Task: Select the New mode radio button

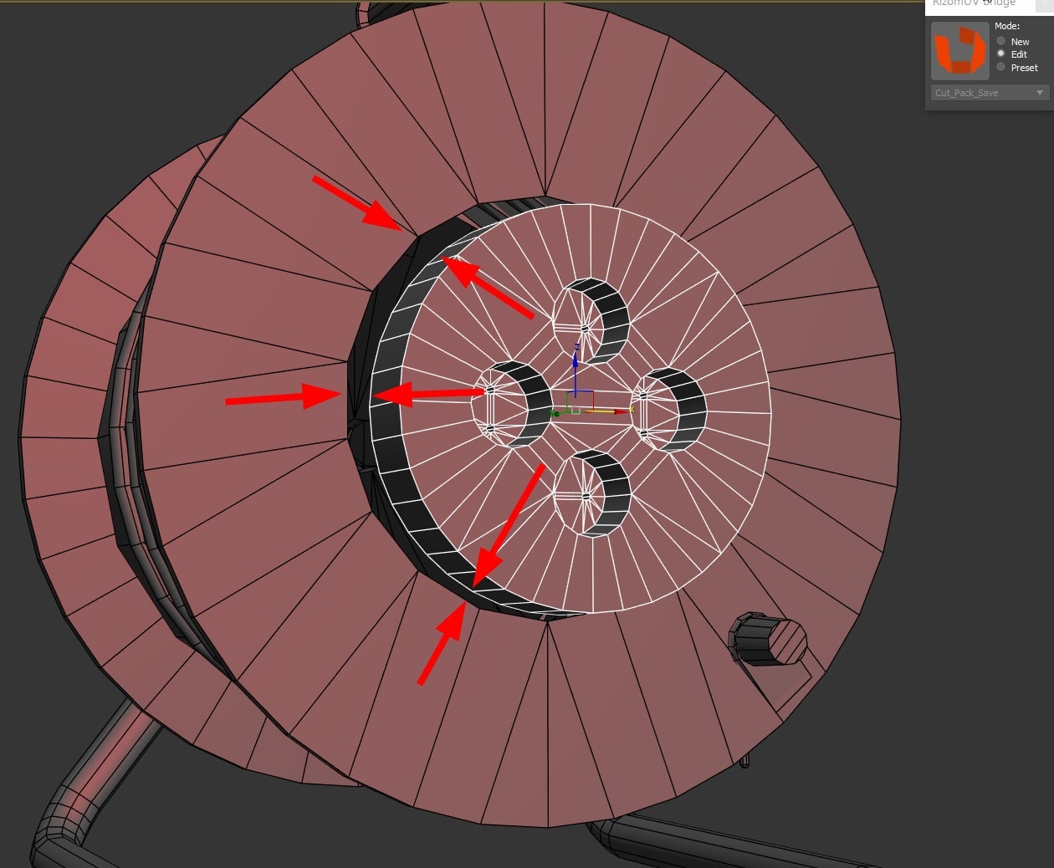Action: point(1000,41)
